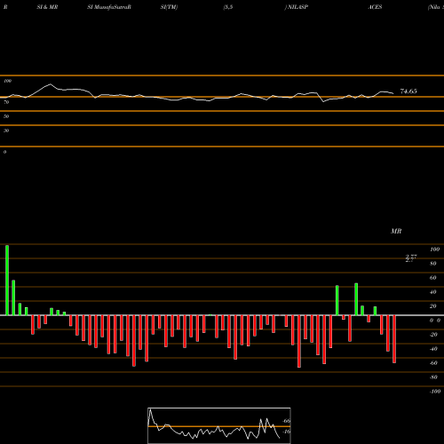444x444 pixels.
Task: Click the RSI axis label 0
Action: (4, 152)
